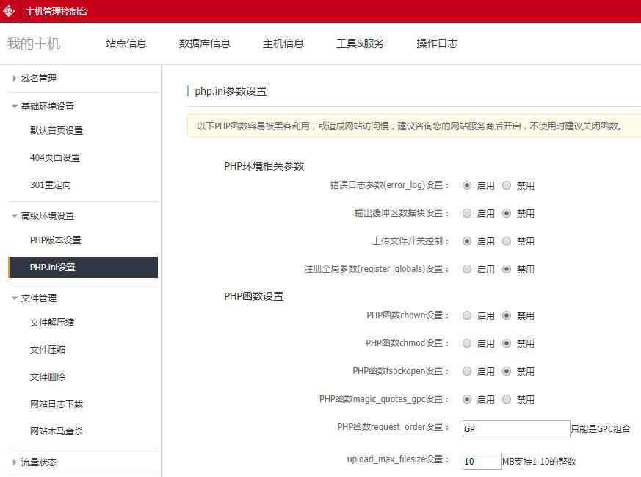The width and height of the screenshot is (641, 477).
Task: Collapse the 文件管理 section arrow
Action: pyautogui.click(x=14, y=298)
